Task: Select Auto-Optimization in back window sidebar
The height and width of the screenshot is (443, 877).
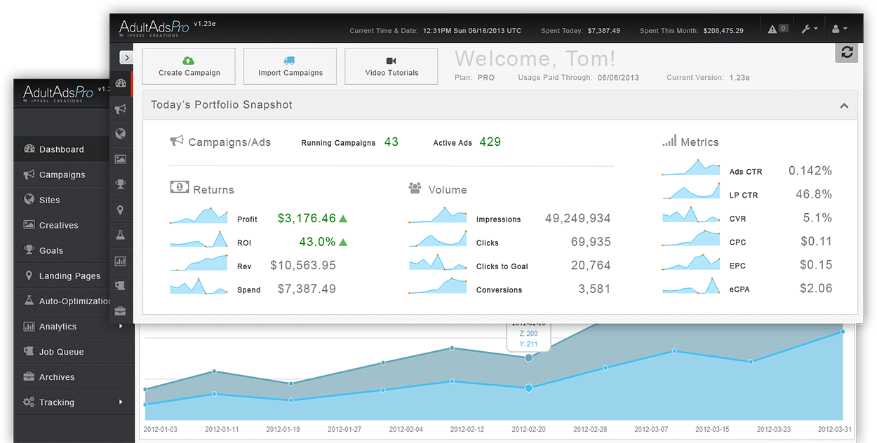Action: click(x=62, y=301)
